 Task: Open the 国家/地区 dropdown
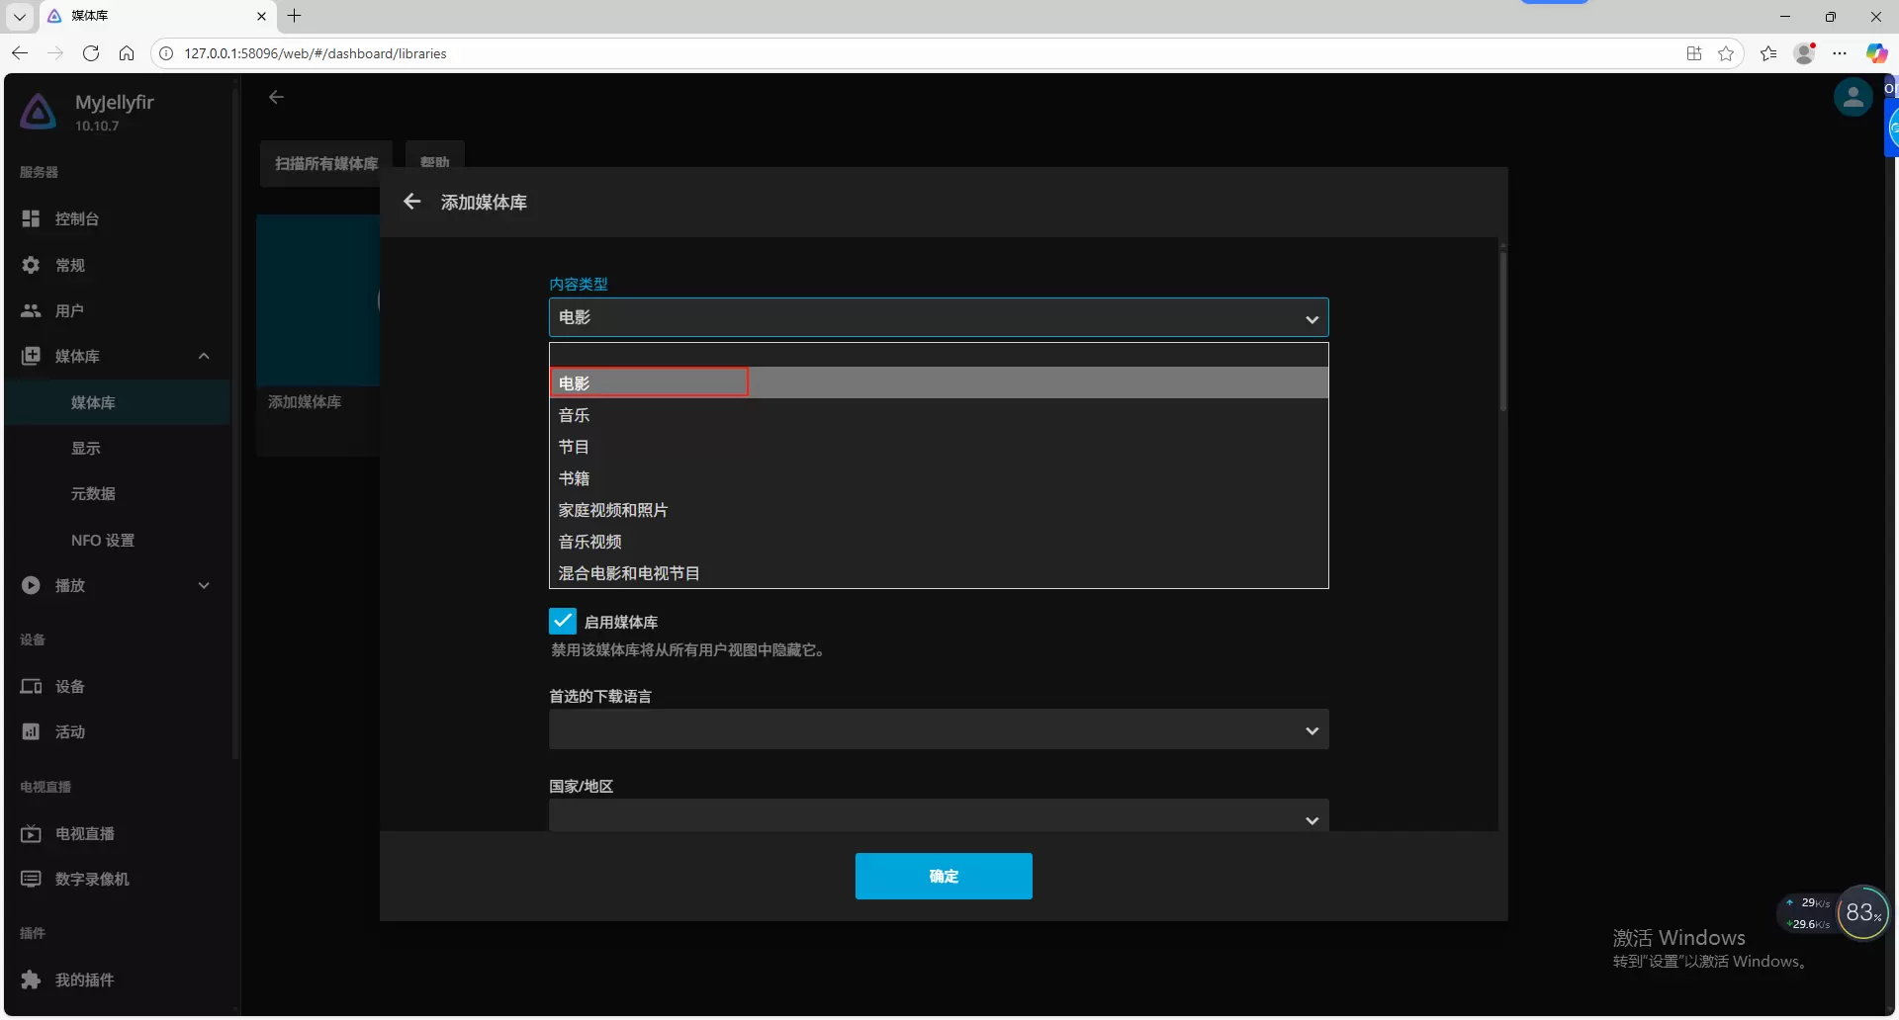coord(938,817)
